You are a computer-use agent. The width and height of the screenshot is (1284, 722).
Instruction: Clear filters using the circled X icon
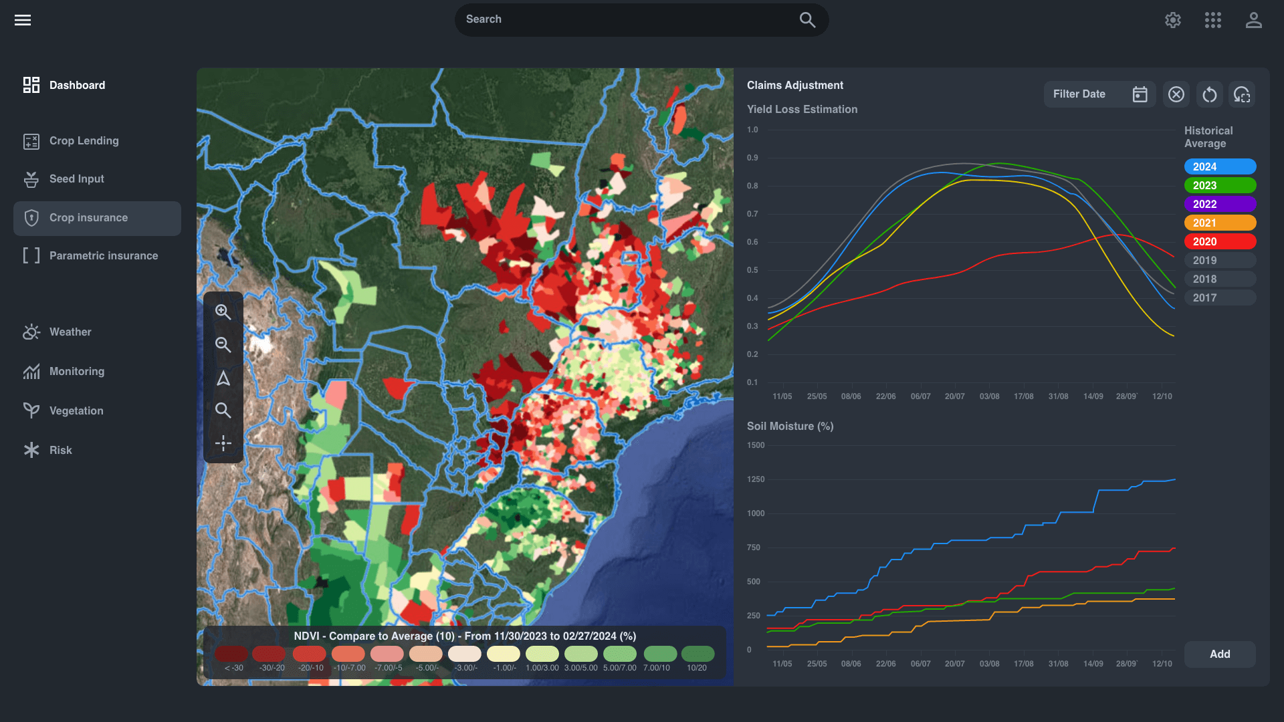tap(1176, 94)
